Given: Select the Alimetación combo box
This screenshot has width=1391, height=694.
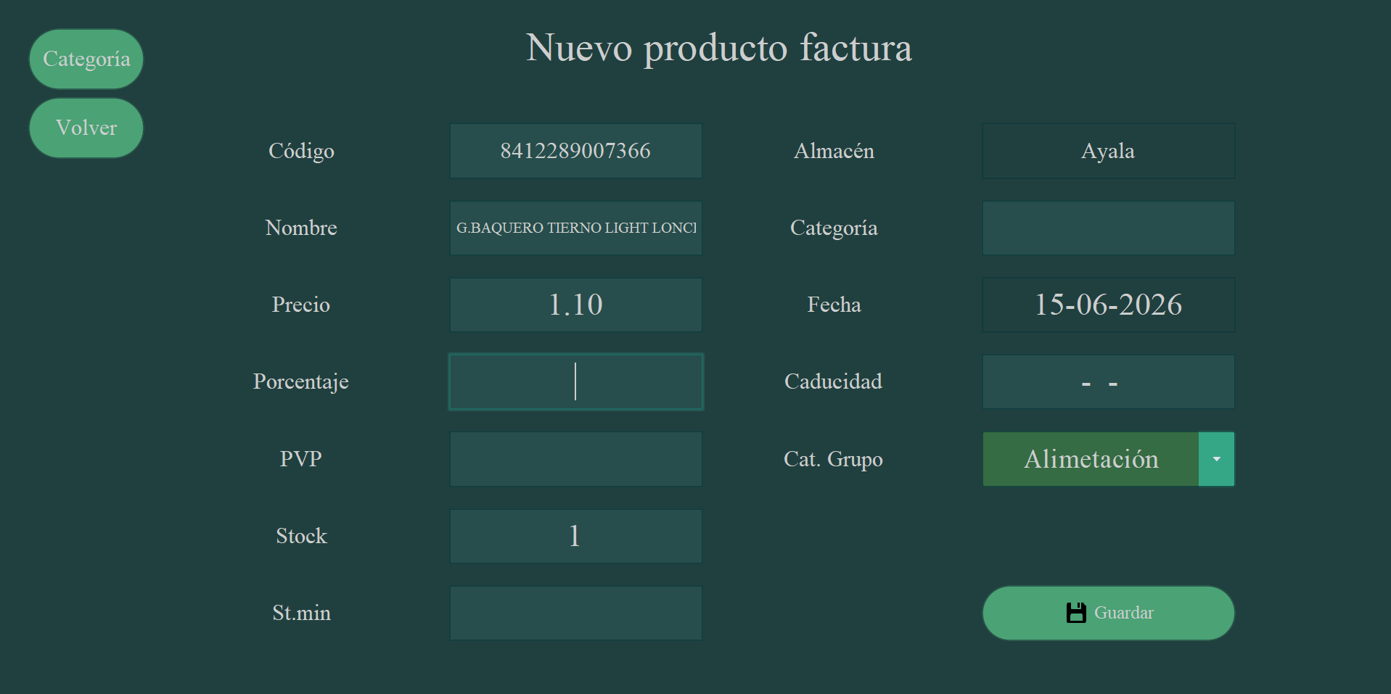Looking at the screenshot, I should (x=1109, y=459).
